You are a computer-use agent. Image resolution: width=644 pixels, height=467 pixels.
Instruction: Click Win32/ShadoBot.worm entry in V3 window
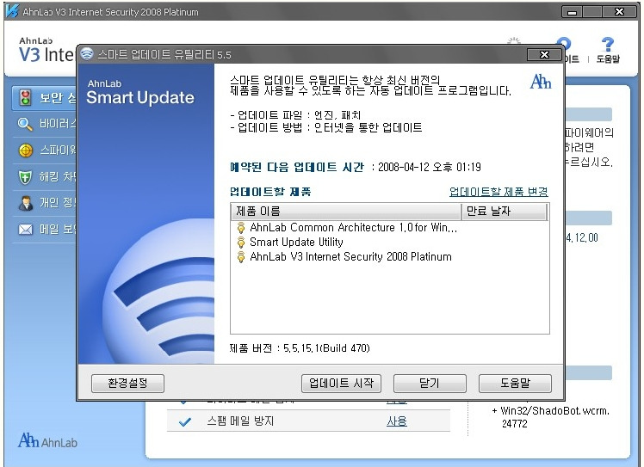coord(551,417)
